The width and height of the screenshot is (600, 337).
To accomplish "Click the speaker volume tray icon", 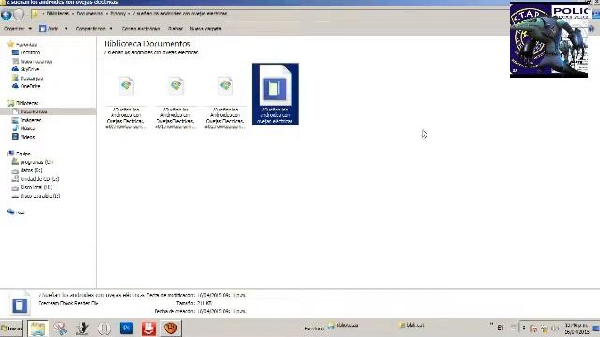I will pyautogui.click(x=555, y=329).
